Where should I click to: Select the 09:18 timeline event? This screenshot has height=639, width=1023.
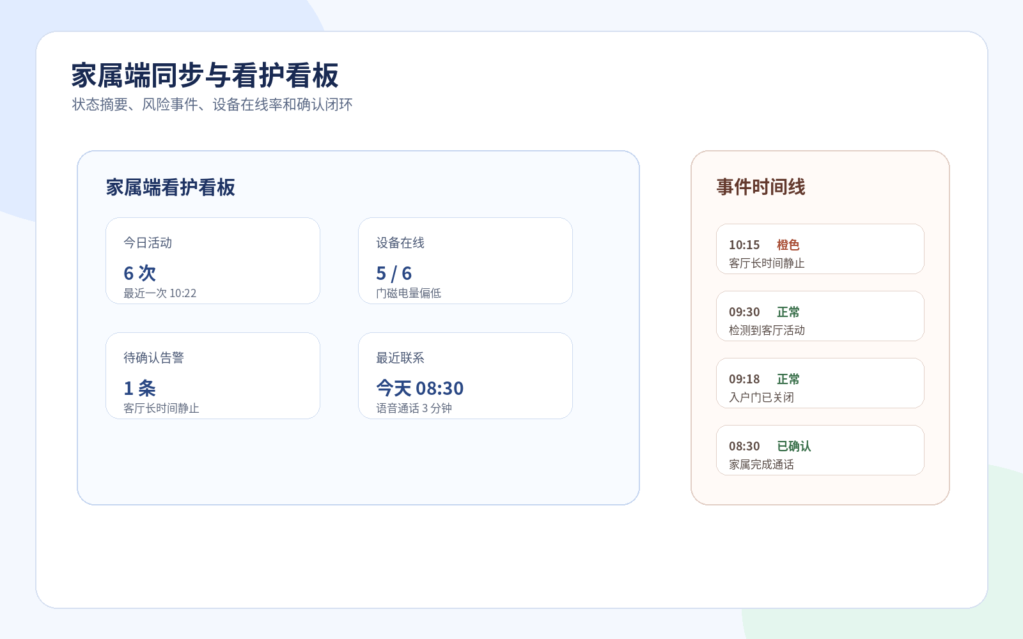tap(820, 383)
